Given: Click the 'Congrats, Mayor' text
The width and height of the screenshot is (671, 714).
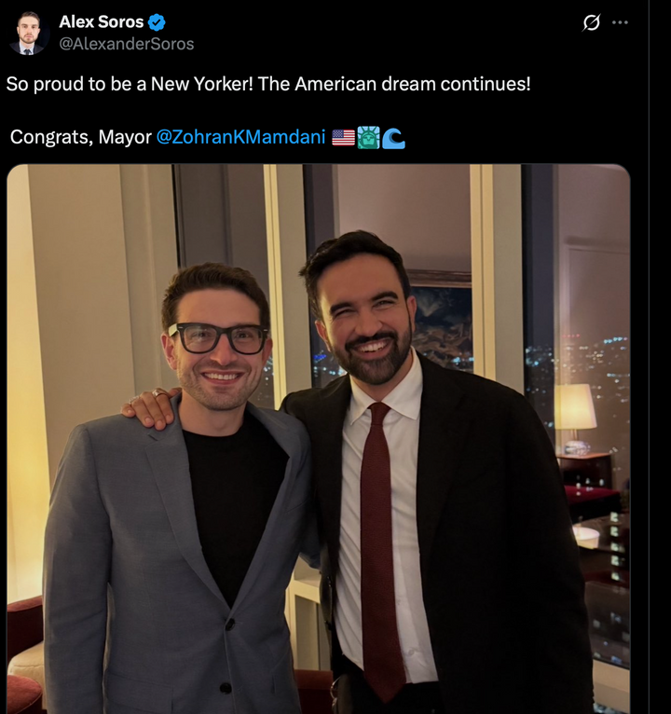Looking at the screenshot, I should coord(80,137).
